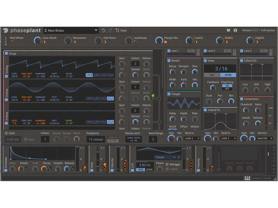
Task: Open Lane 1 Send to LANE 2 dropdown
Action: coord(192,138)
